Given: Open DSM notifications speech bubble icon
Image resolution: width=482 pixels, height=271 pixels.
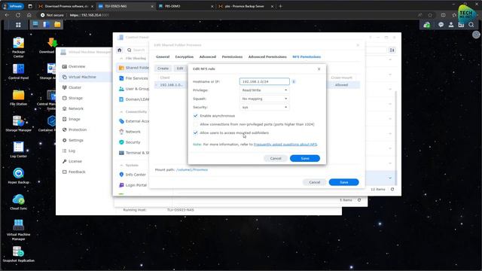Looking at the screenshot, I should click(x=441, y=25).
